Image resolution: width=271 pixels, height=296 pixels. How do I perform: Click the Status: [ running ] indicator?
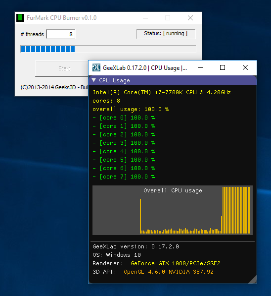point(166,34)
